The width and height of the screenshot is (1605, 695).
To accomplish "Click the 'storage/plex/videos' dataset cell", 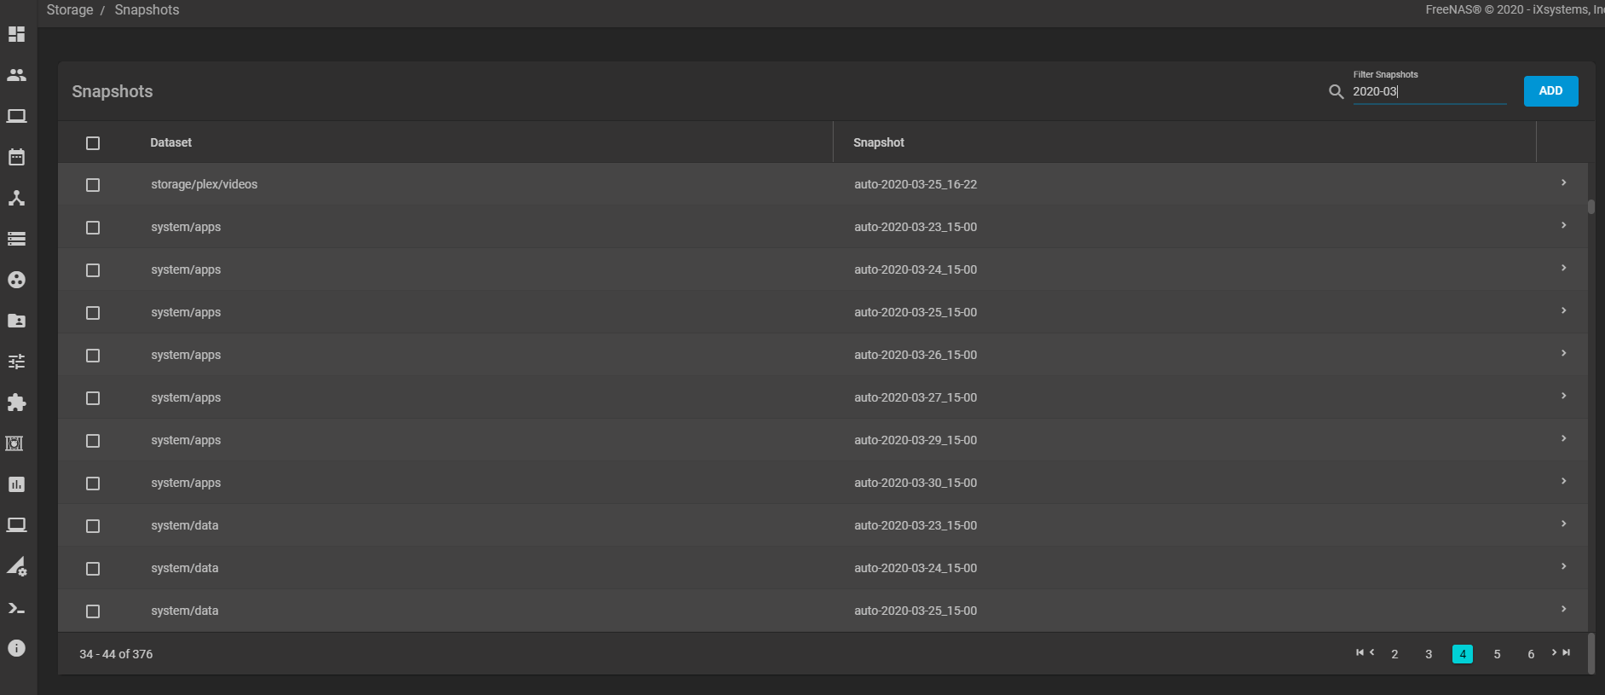I will point(205,184).
